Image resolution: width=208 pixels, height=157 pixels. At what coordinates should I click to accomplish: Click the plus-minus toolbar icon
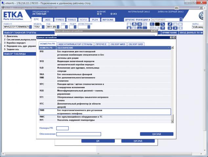click(x=145, y=28)
